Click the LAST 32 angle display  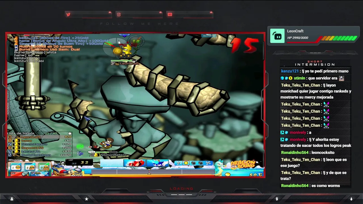pos(79,162)
